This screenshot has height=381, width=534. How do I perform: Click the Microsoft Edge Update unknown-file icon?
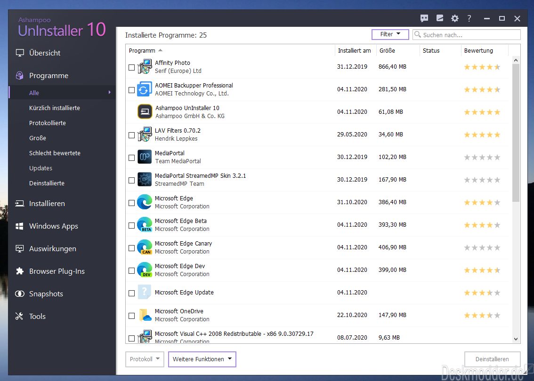coord(145,292)
